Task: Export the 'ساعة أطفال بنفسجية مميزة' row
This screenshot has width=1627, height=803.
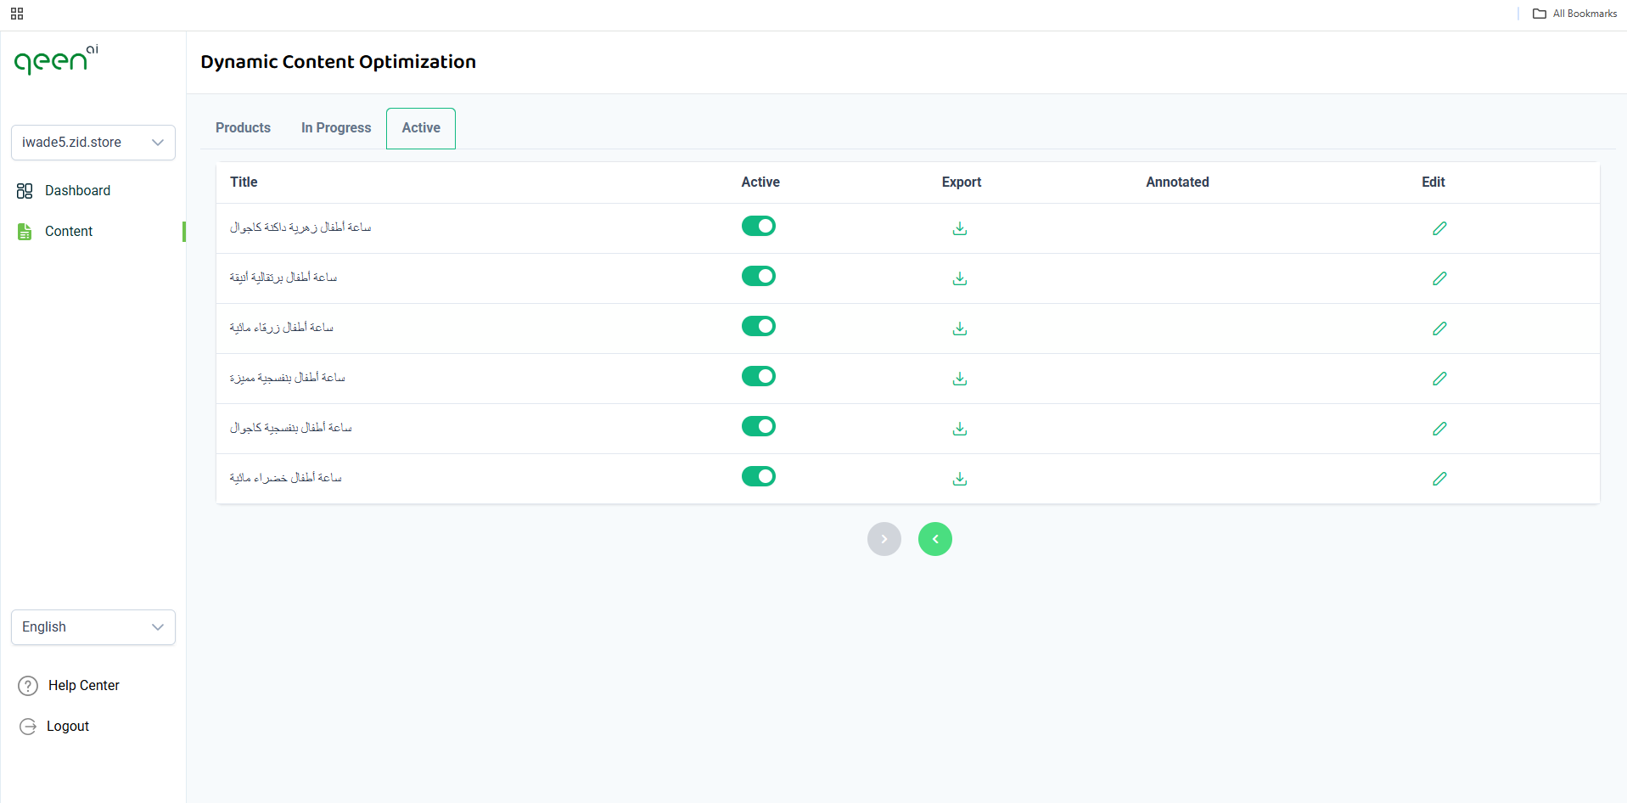Action: [960, 379]
